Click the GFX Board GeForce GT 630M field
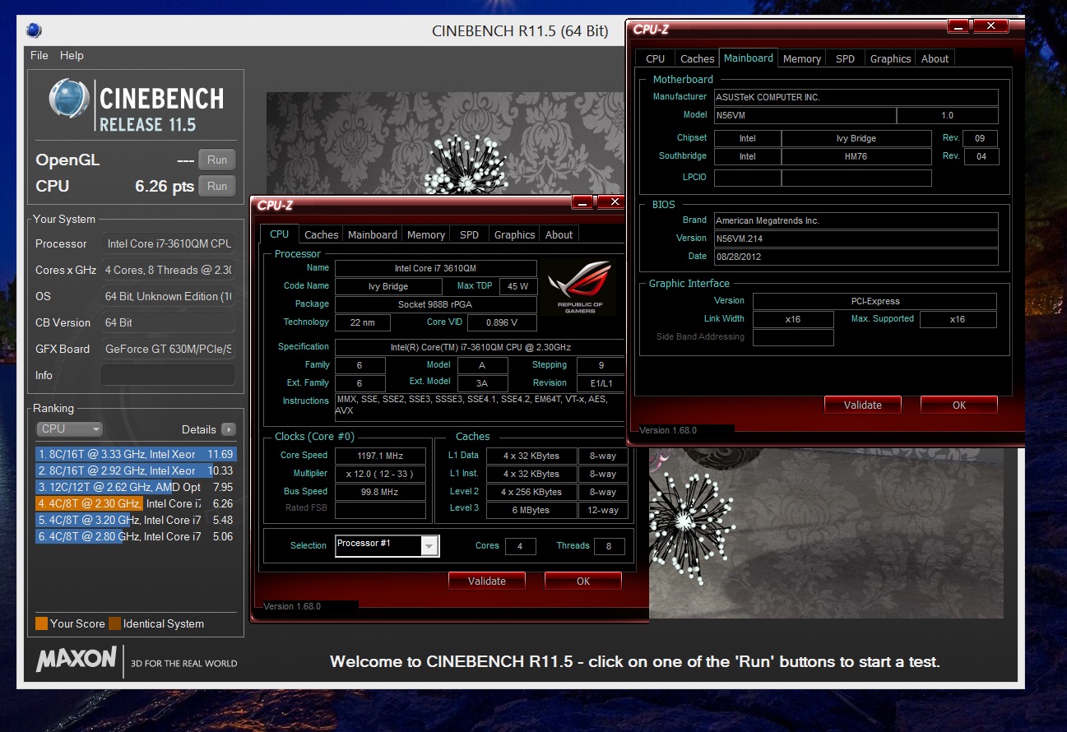Image resolution: width=1067 pixels, height=732 pixels. [168, 349]
